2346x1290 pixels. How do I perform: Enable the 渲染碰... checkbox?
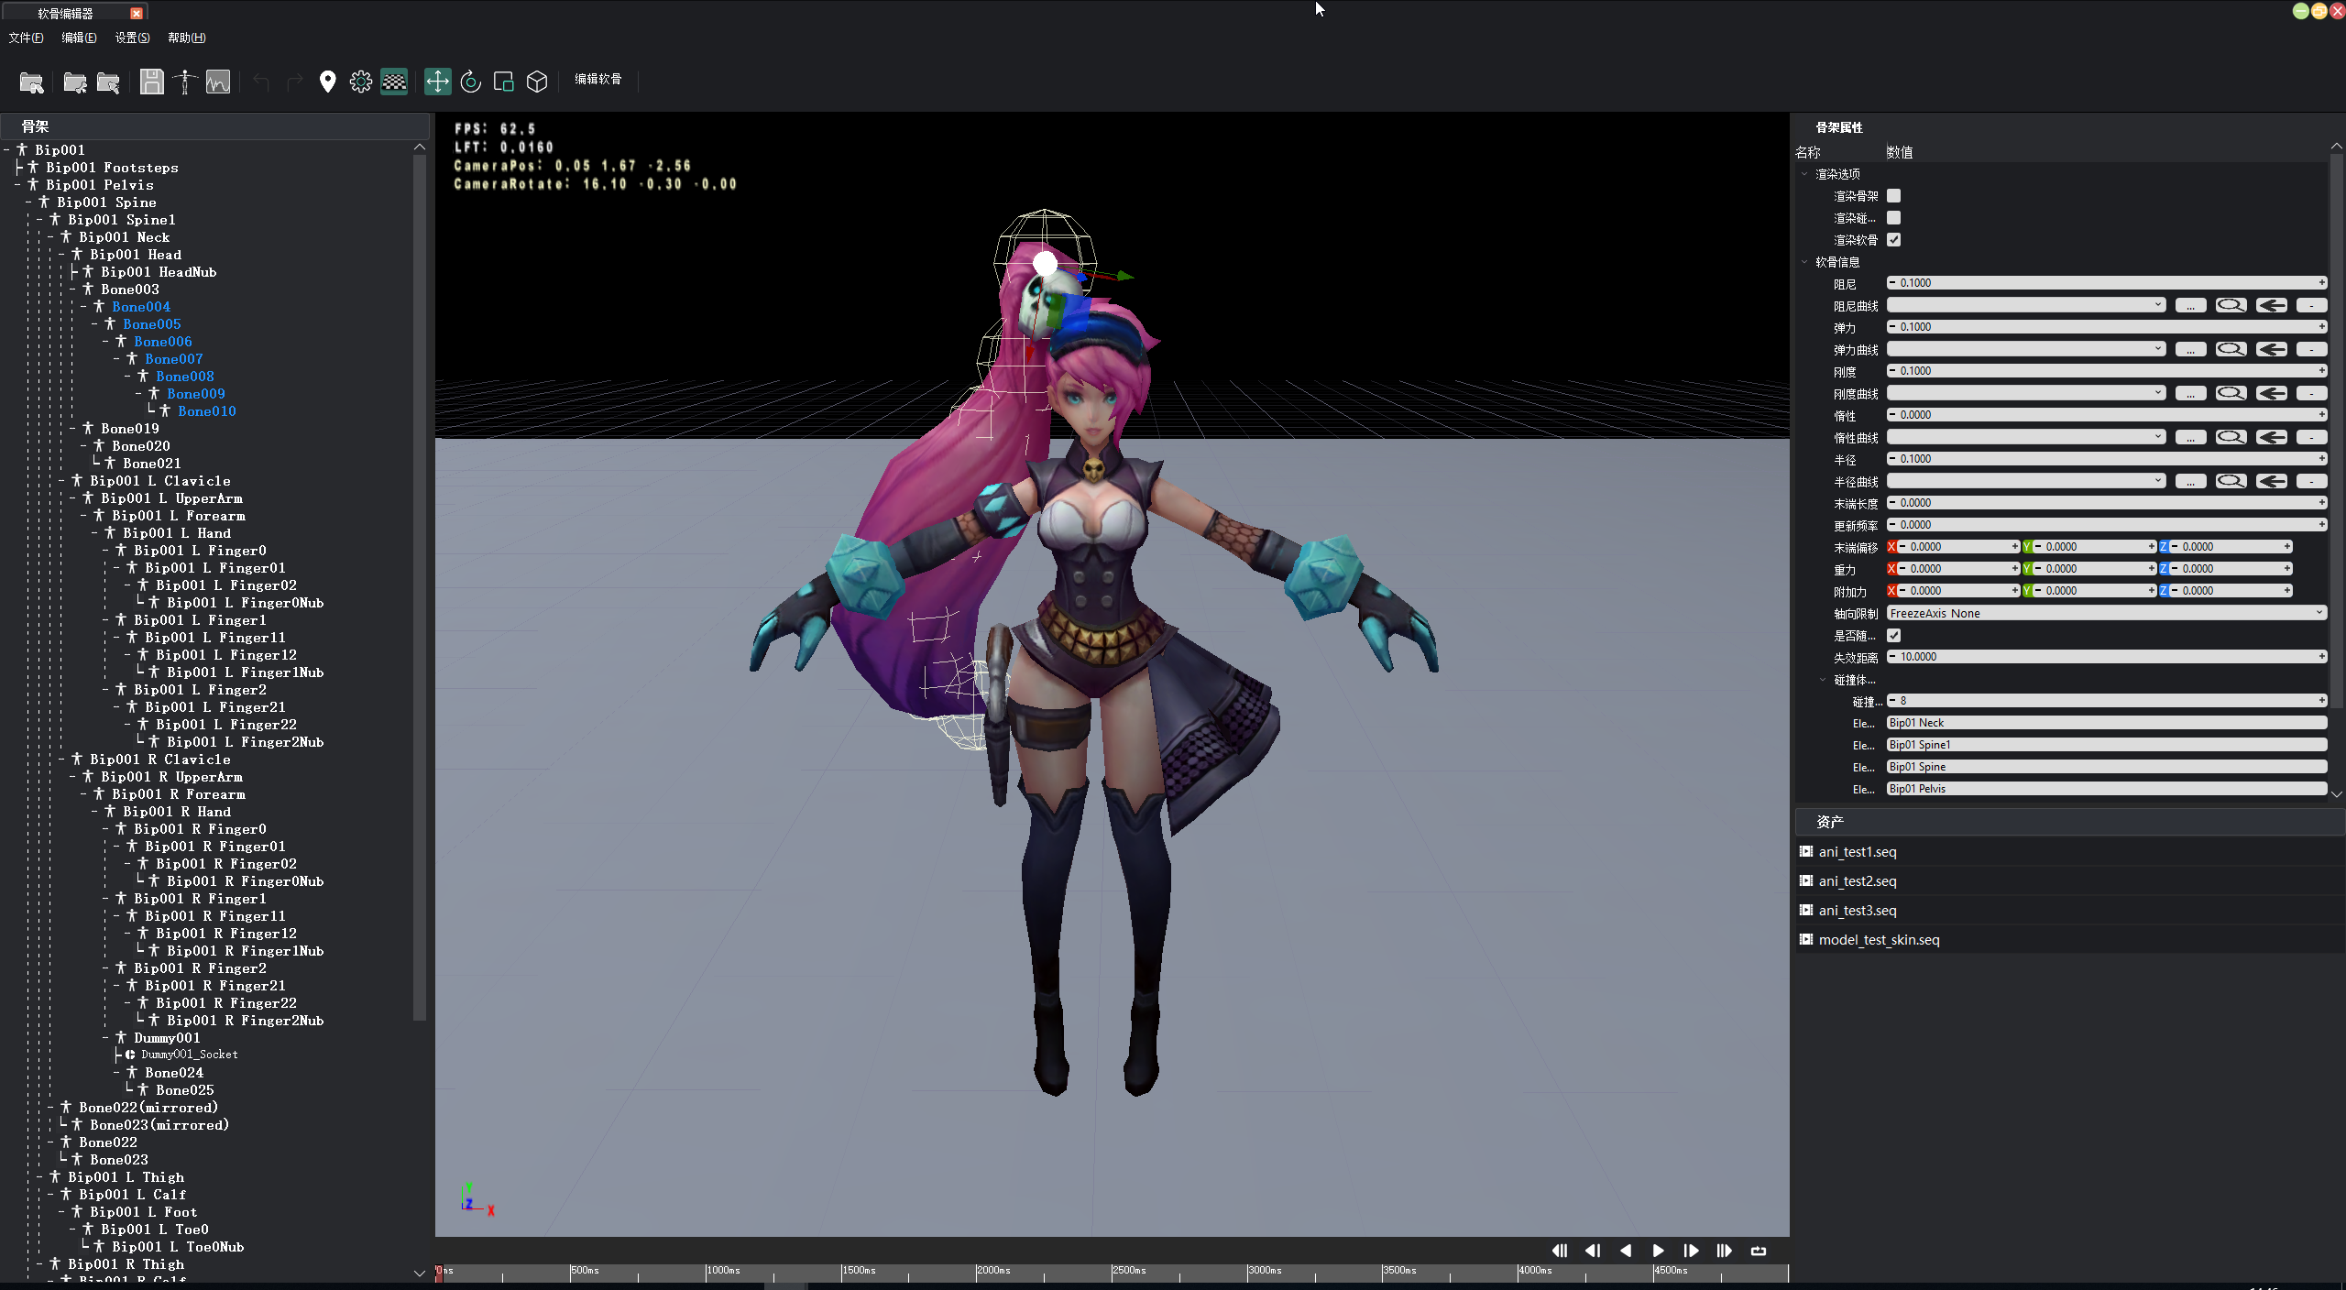click(x=1893, y=218)
